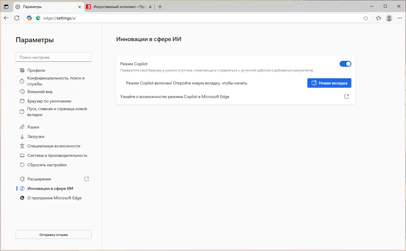
Task: Open the Профили settings section
Action: [36, 70]
